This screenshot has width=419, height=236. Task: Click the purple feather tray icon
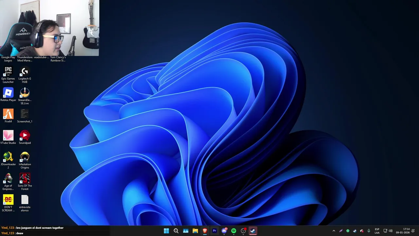tap(341, 231)
